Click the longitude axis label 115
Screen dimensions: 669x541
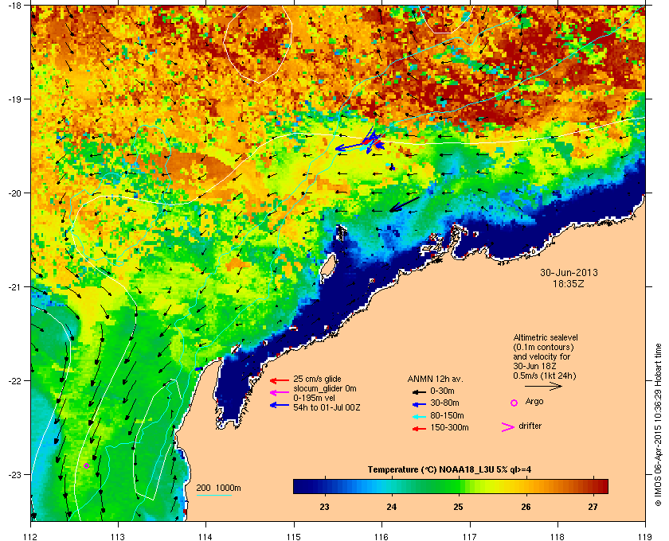(x=294, y=536)
